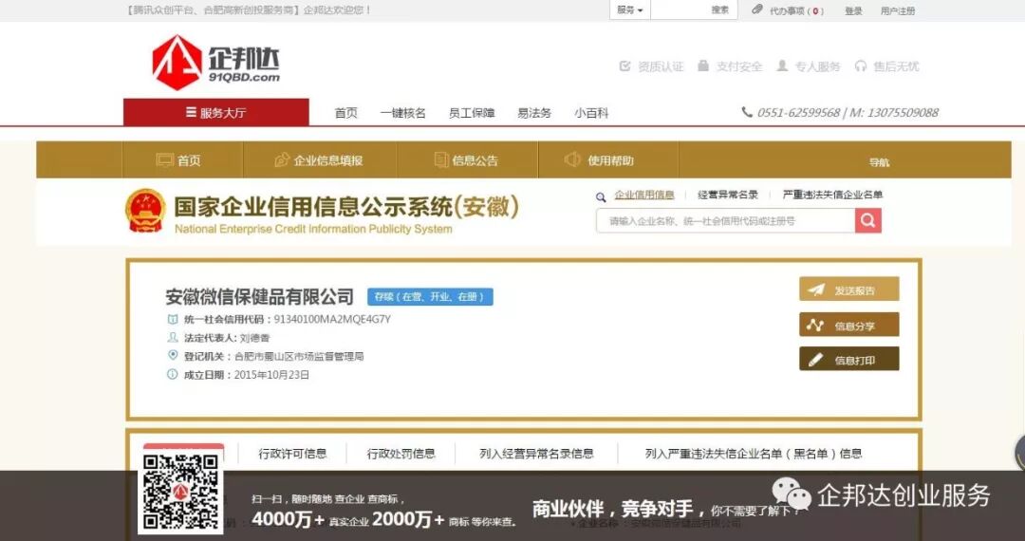
Task: Switch to 行政处罚信息 tab
Action: (401, 454)
